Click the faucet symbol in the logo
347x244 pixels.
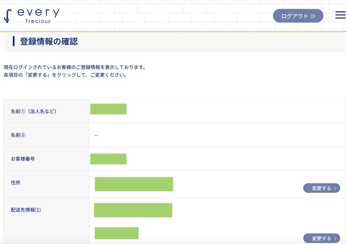pos(7,16)
